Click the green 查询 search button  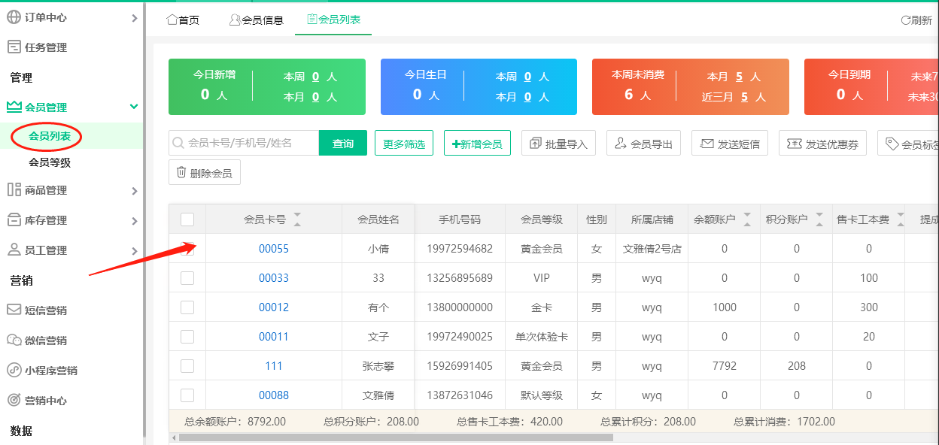(342, 143)
